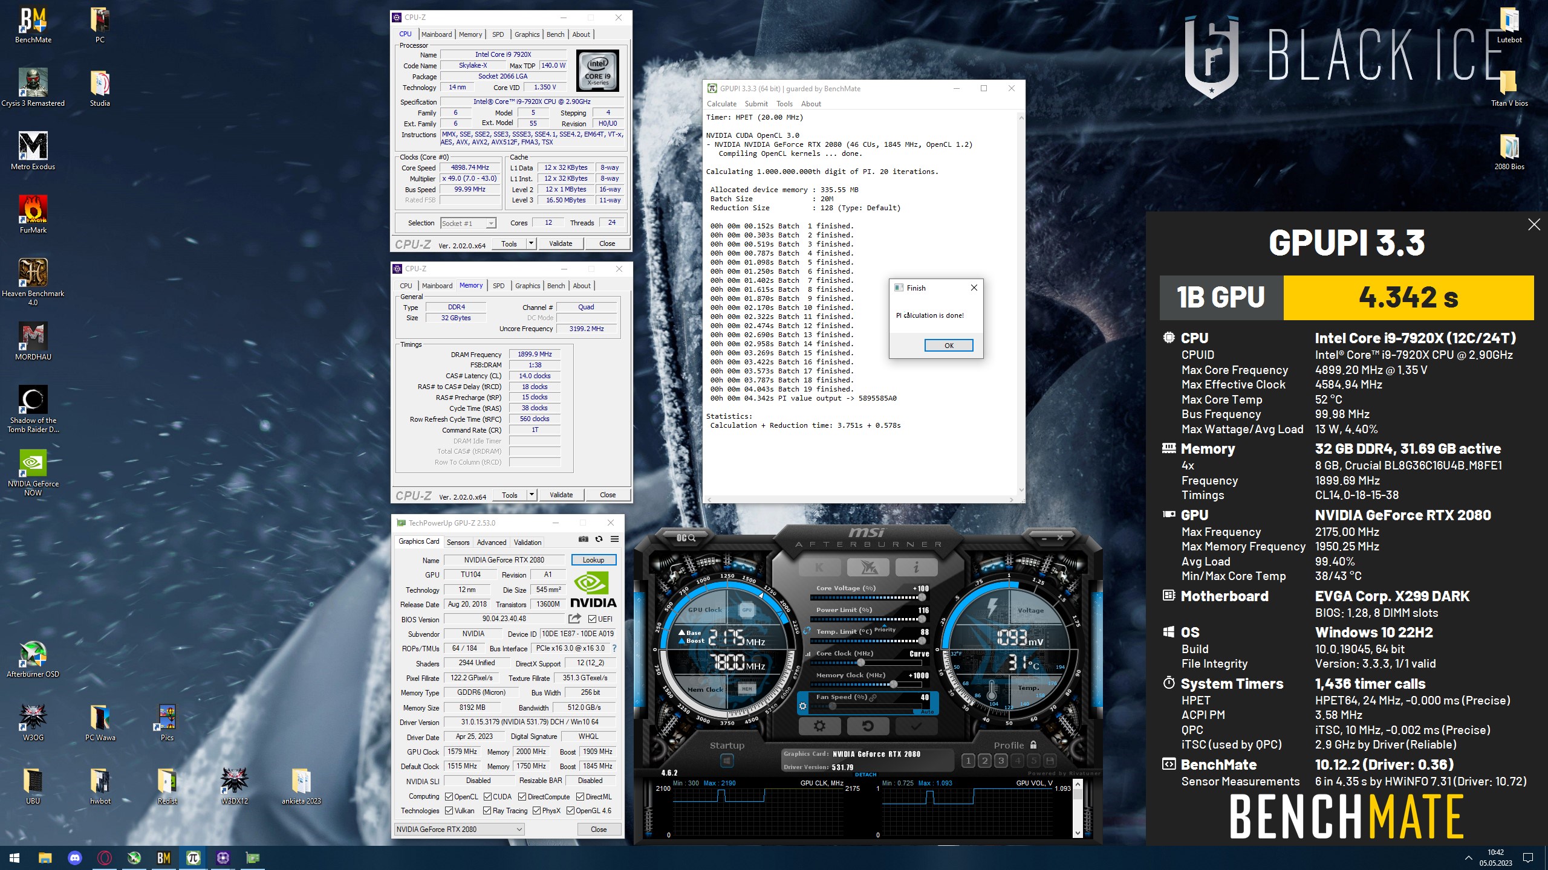Select profile slot 3 in Afterburner
Viewport: 1548px width, 870px height.
pos(1001,761)
